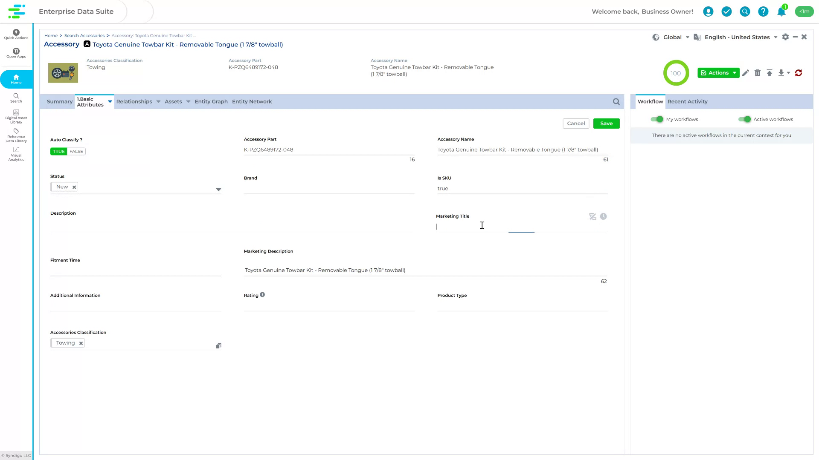
Task: Click the Home breadcrumb link
Action: pyautogui.click(x=51, y=35)
